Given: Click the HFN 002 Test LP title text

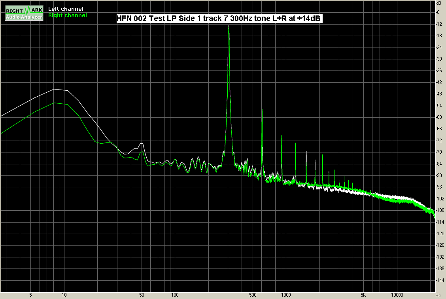Looking at the screenshot, I should click(219, 18).
